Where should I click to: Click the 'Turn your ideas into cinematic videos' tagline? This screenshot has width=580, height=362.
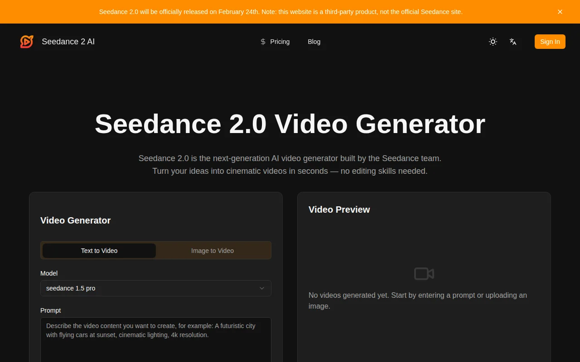(290, 171)
